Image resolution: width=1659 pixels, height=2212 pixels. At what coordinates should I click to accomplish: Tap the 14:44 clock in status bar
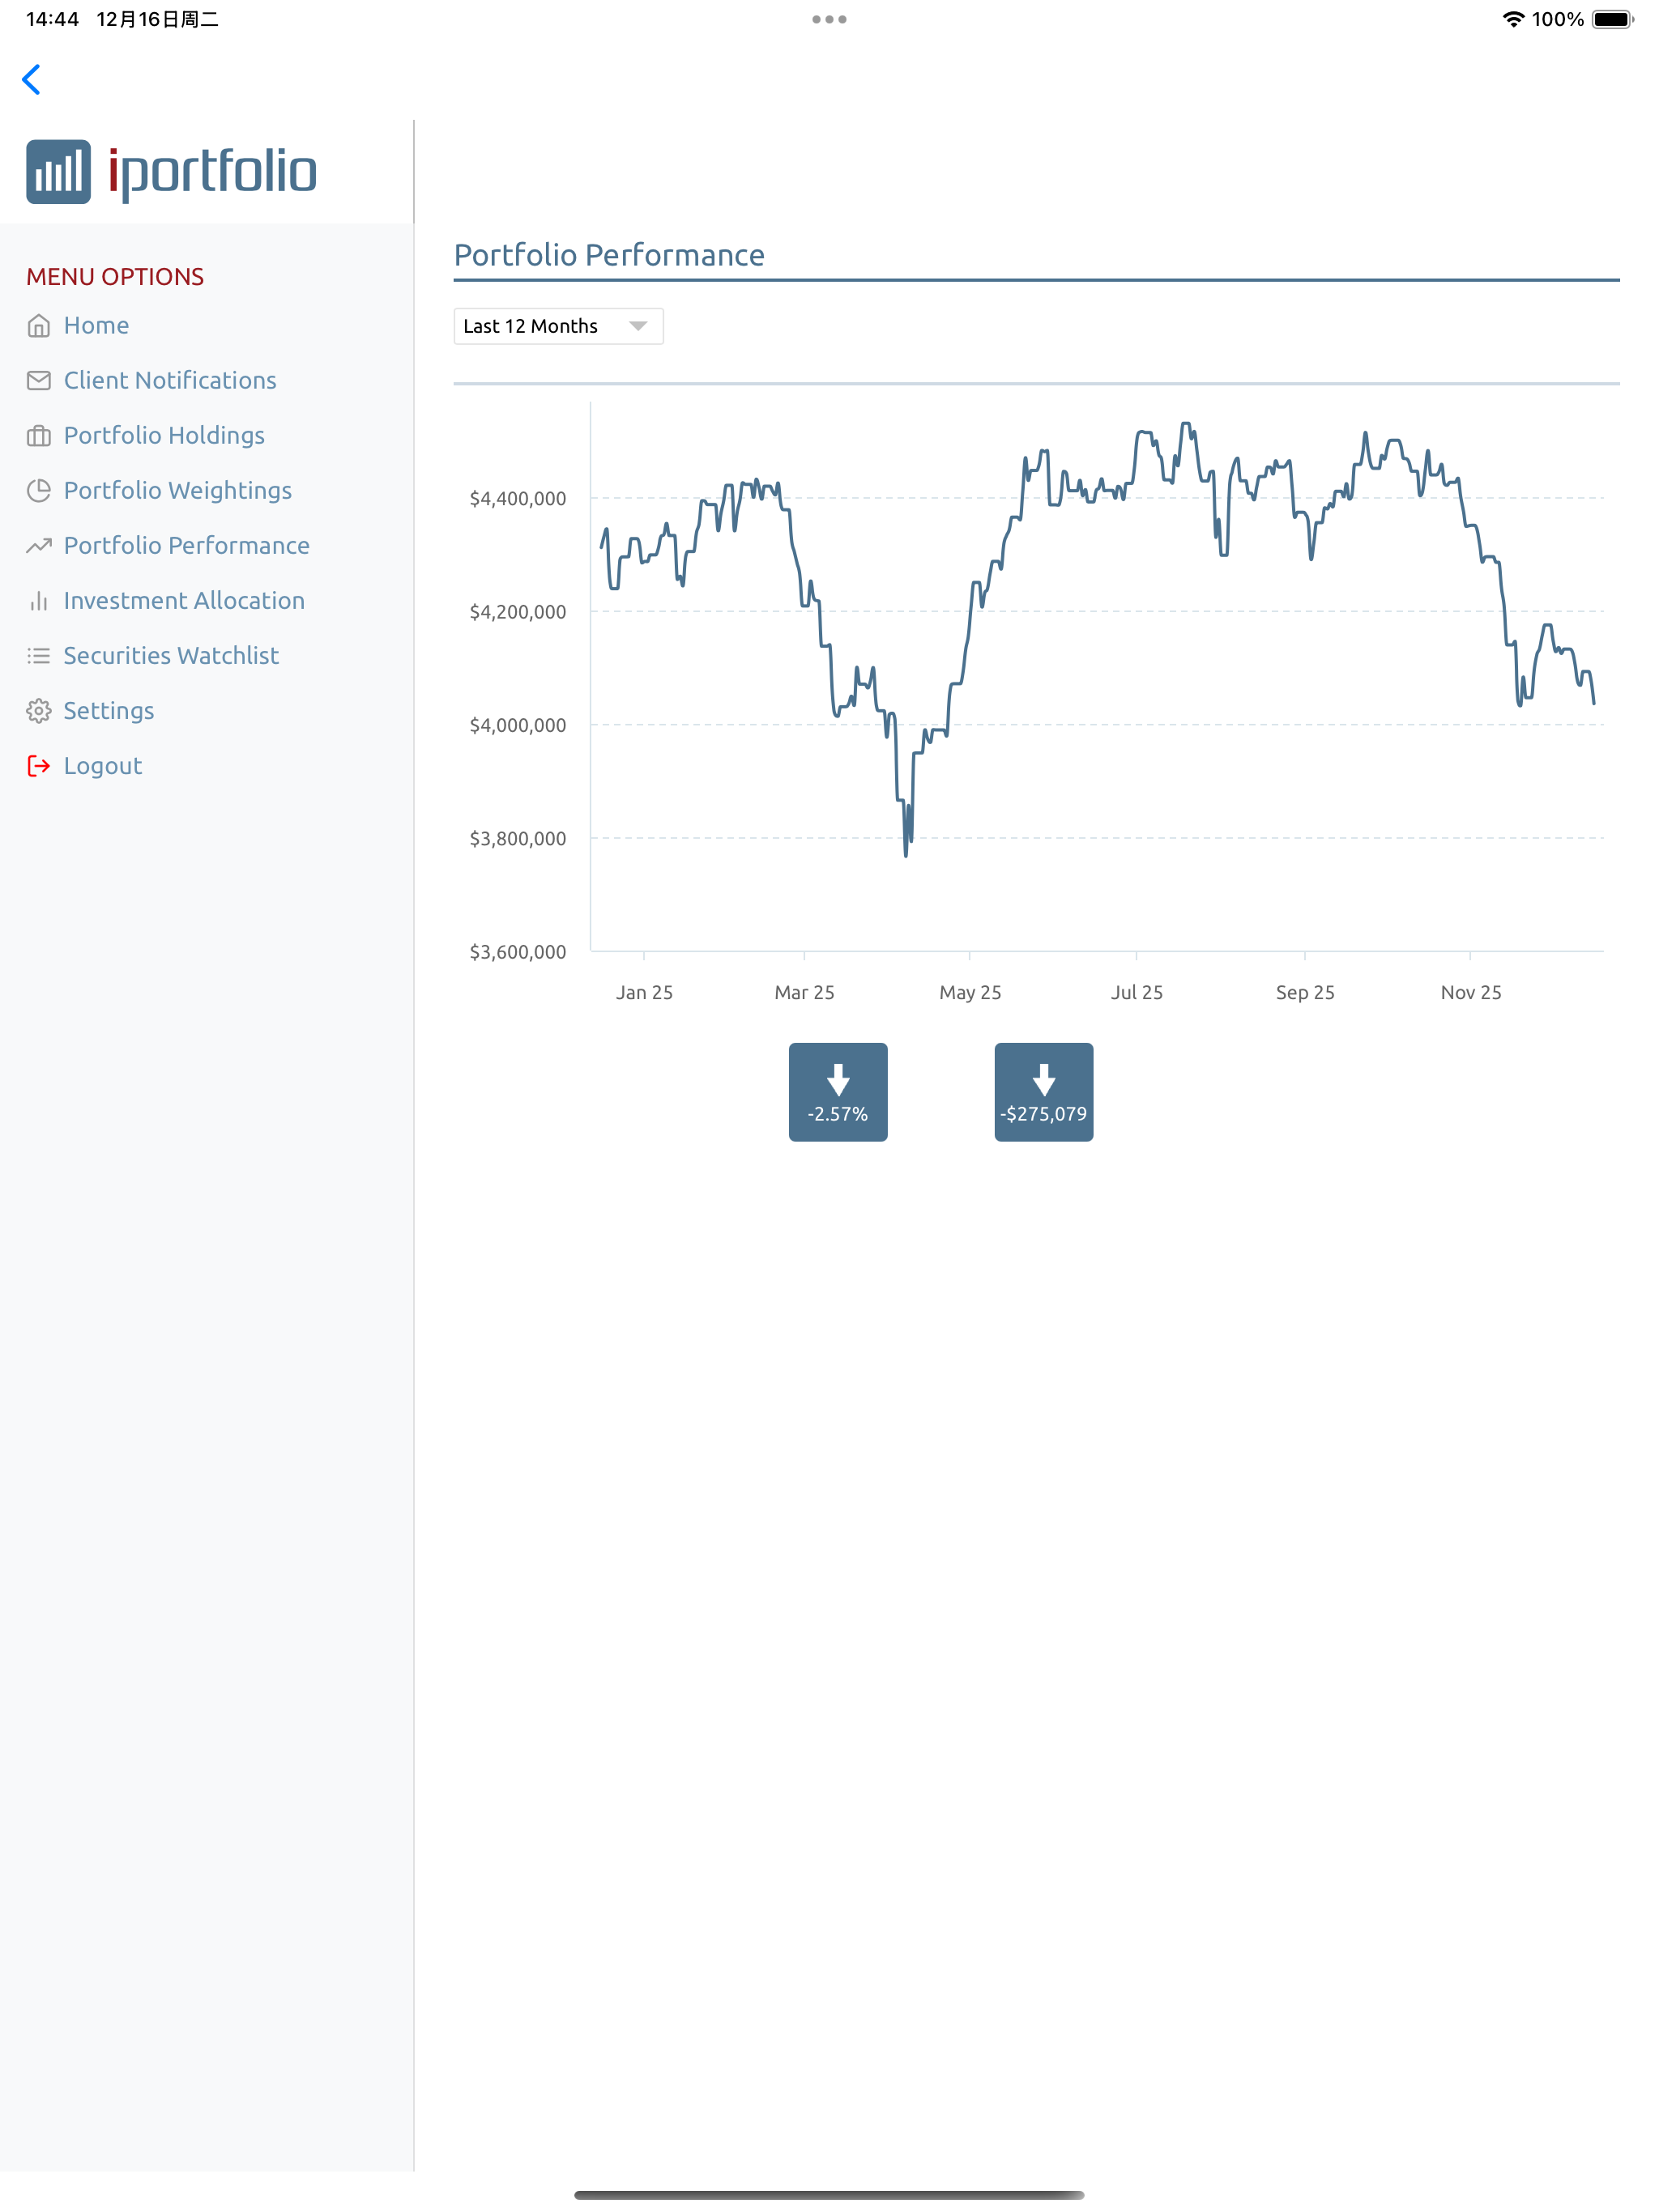52,19
